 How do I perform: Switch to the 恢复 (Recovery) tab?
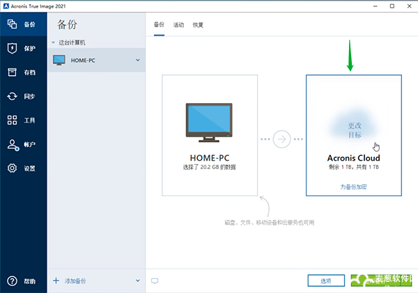coord(199,25)
